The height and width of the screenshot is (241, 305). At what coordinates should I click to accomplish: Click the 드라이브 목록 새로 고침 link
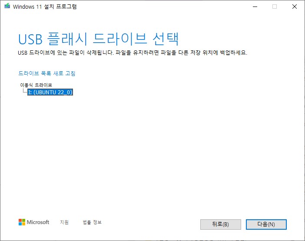click(x=46, y=73)
